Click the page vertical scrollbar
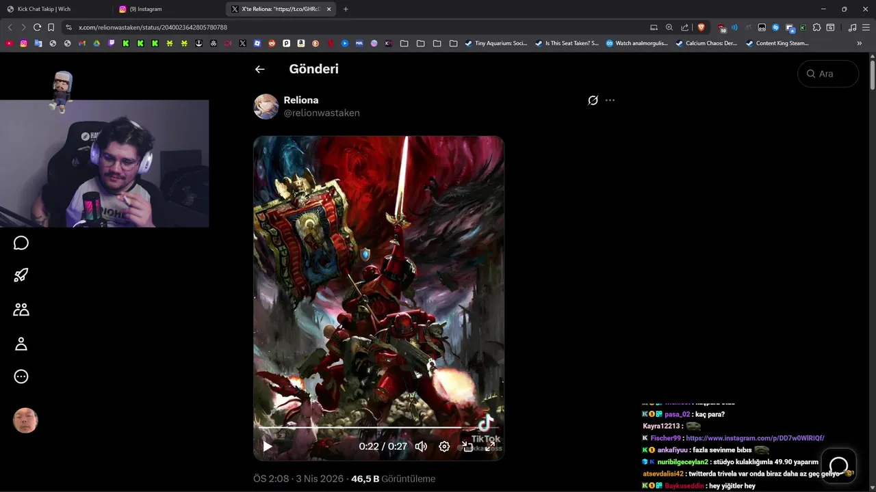Image resolution: width=876 pixels, height=492 pixels. [x=873, y=75]
